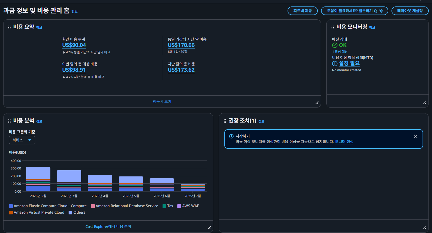Click the drag handle of 비용 모니터링 widget
This screenshot has width=432, height=233.
point(333,27)
